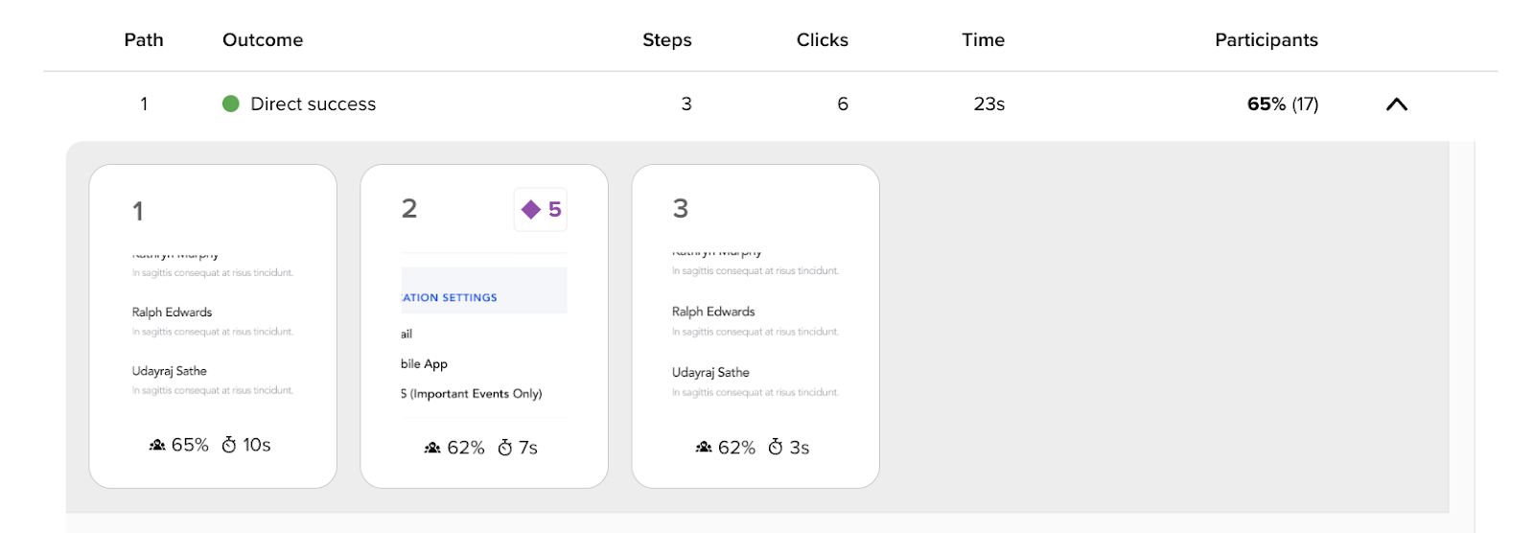Click participants icon on step 3 card
This screenshot has width=1534, height=533.
(x=704, y=448)
